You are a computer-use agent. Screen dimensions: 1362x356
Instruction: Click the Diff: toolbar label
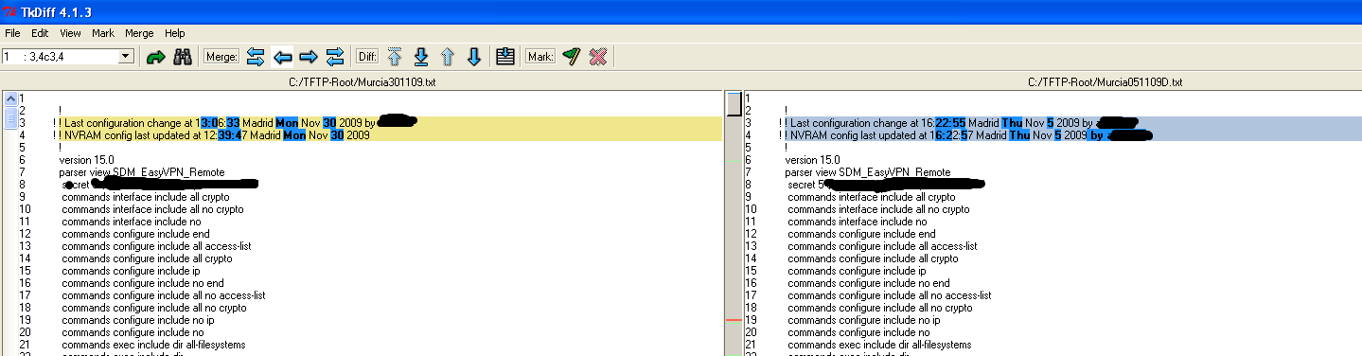point(366,57)
